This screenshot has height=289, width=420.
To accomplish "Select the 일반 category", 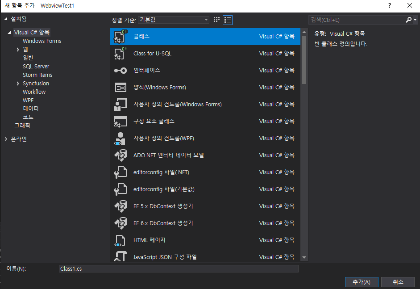I will point(28,58).
